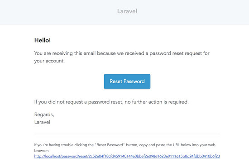Click the paragraph about receiving this email
This screenshot has height=167, width=249.
pyautogui.click(x=122, y=57)
